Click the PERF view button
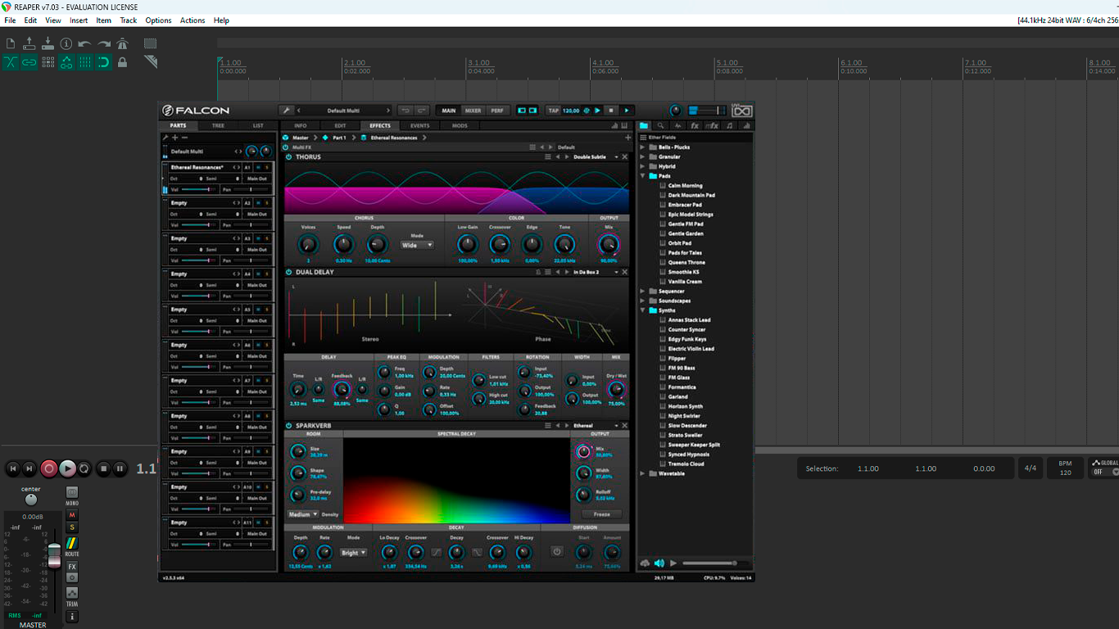The image size is (1119, 629). [x=497, y=111]
